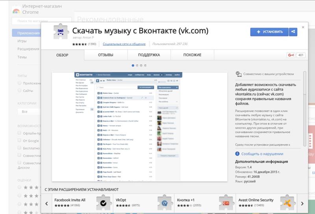Open the Обзор tab
The height and width of the screenshot is (214, 315).
tap(62, 55)
